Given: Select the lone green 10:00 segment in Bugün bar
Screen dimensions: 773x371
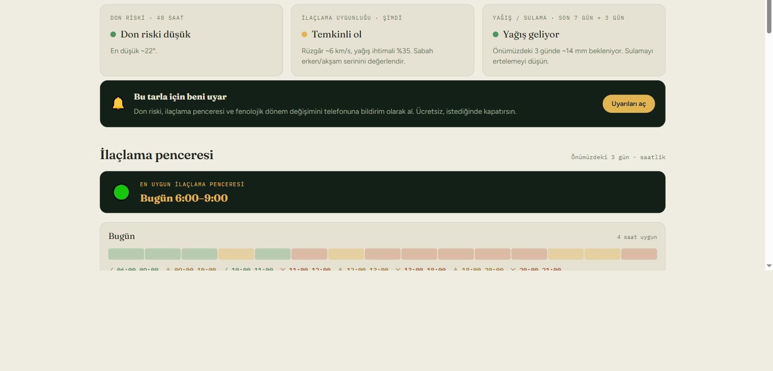Looking at the screenshot, I should pos(273,254).
